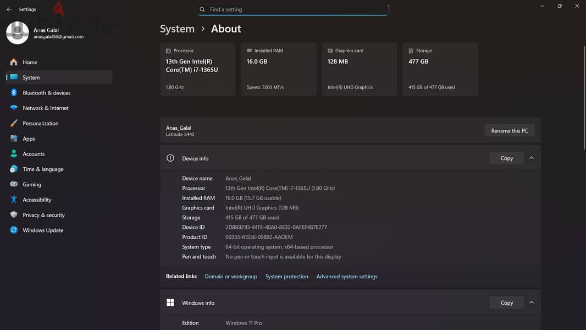
Task: Click the back arrow in Settings
Action: [x=9, y=9]
